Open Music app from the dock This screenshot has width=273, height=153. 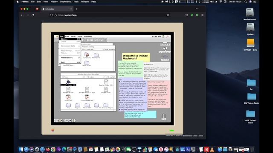click(166, 149)
